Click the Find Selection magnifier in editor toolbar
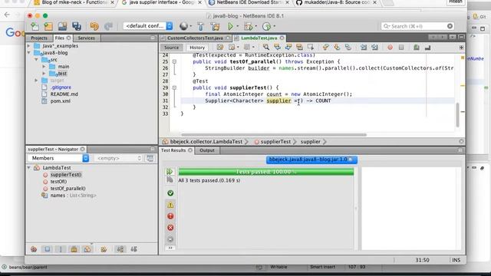 pyautogui.click(x=266, y=48)
